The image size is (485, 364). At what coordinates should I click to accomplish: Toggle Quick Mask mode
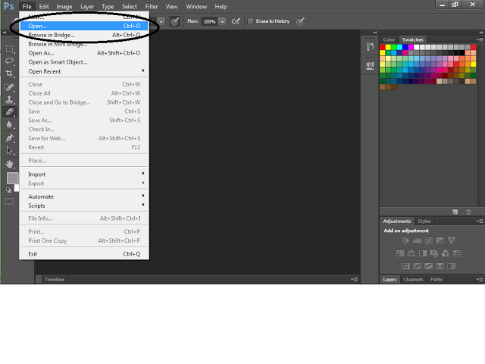click(10, 202)
